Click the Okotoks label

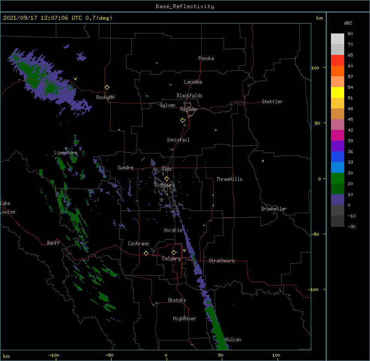pos(177,300)
